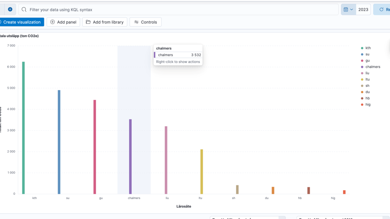Viewport: 390px width, 219px height.
Task: Click the Add panel plus icon
Action: pos(53,22)
